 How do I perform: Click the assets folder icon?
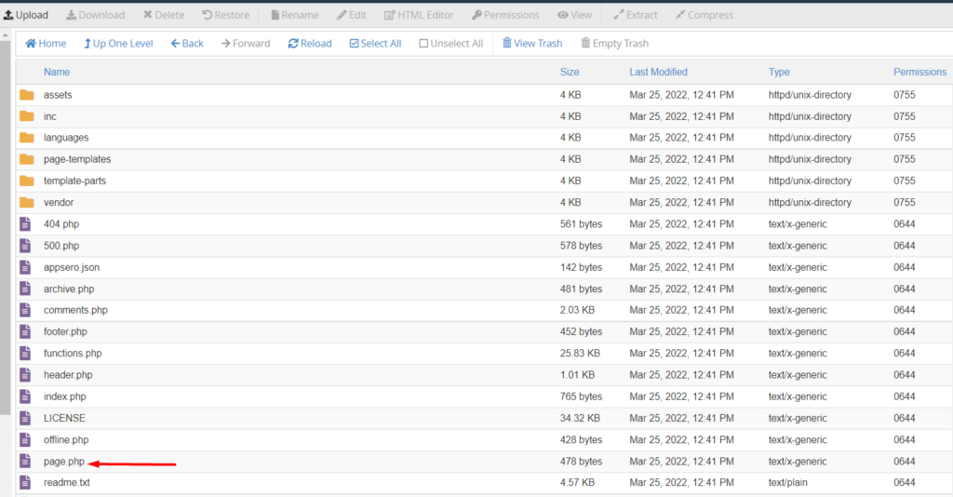tap(27, 95)
